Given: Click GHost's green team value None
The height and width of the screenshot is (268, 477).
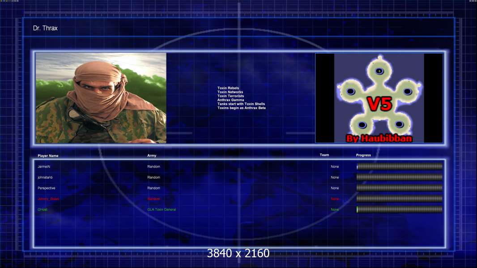Looking at the screenshot, I should click(x=335, y=209).
